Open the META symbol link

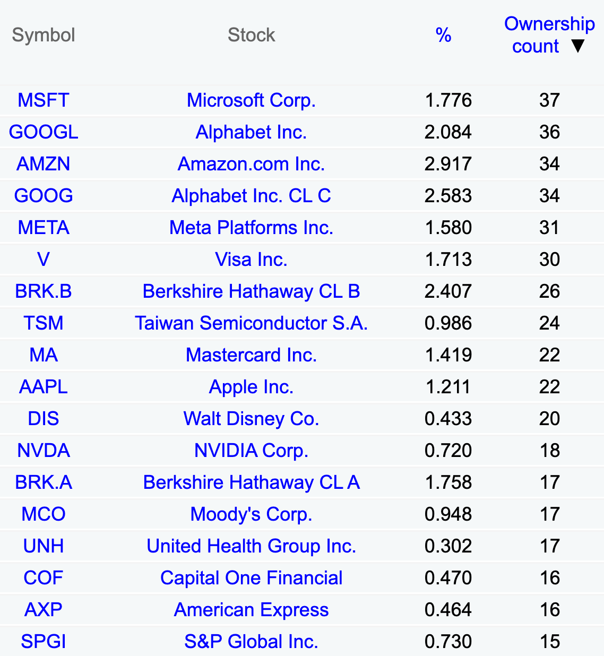click(44, 227)
